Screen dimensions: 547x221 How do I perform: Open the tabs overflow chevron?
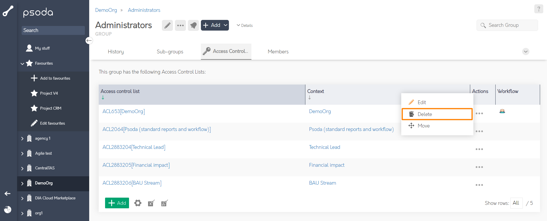[x=526, y=52]
